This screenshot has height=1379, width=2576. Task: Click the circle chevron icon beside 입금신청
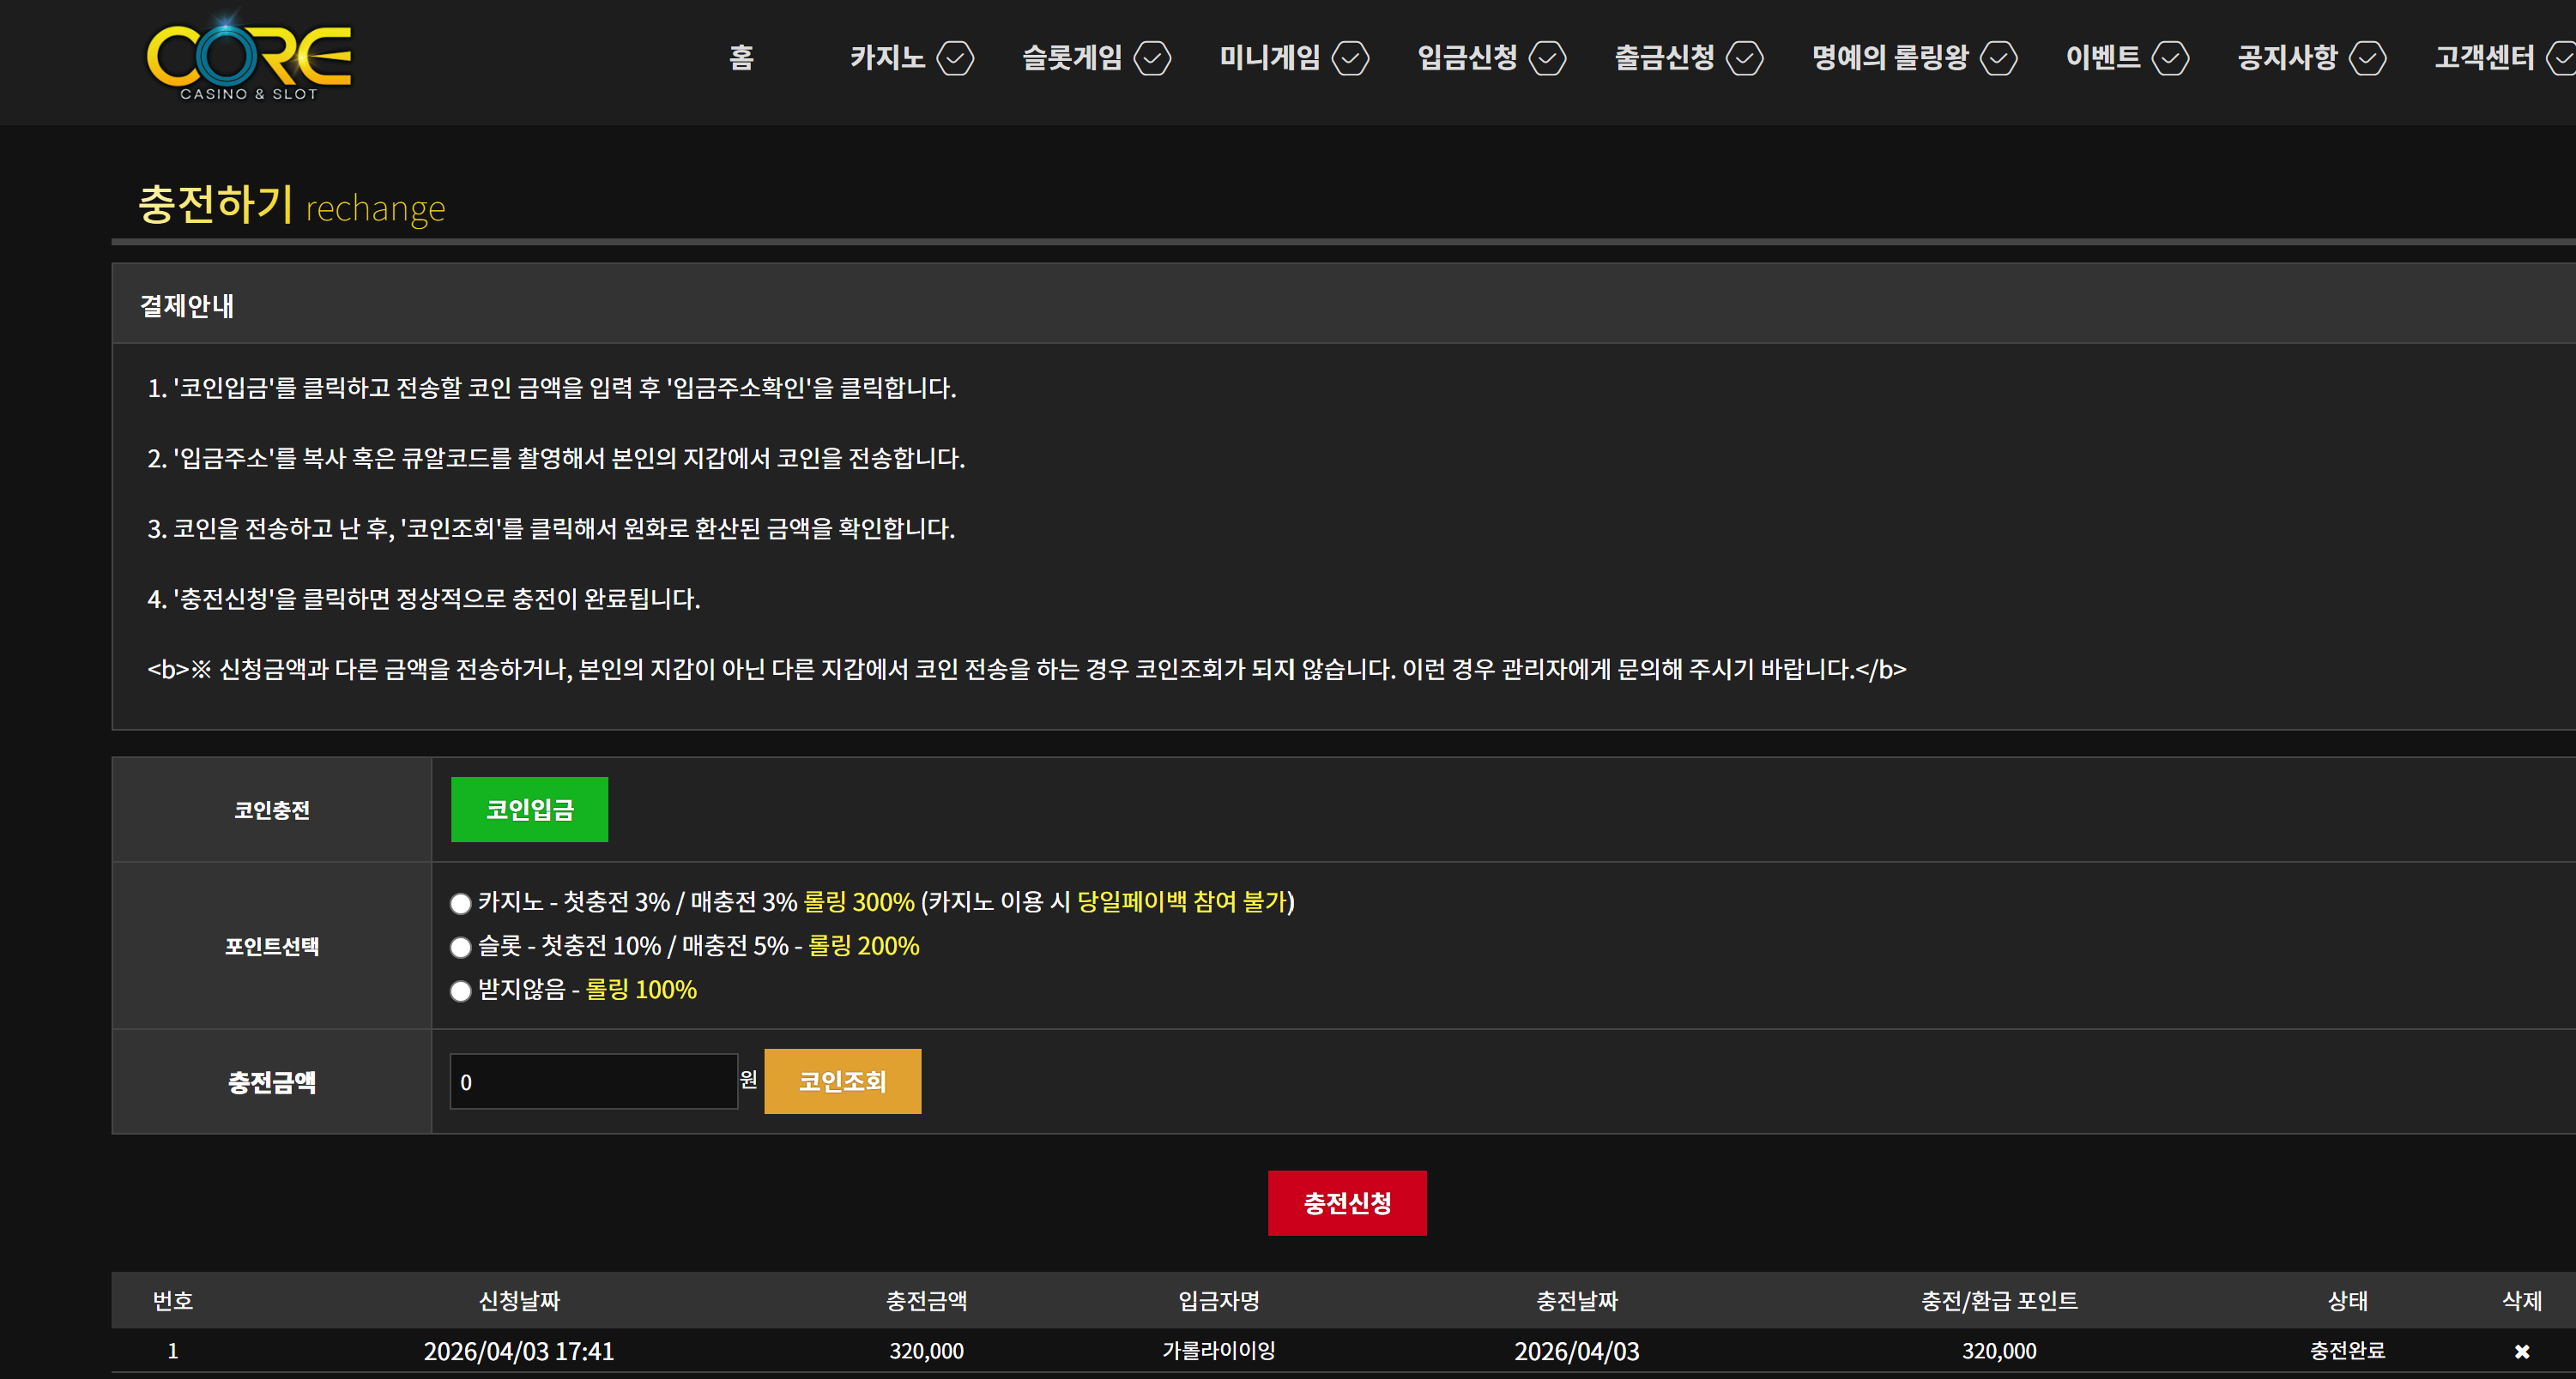click(1547, 58)
